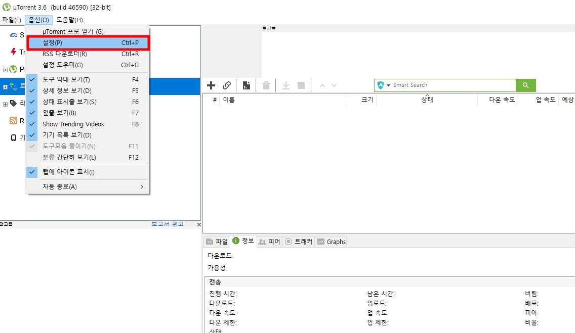
Task: Click the labels tag icon in sidebar
Action: coord(14,103)
